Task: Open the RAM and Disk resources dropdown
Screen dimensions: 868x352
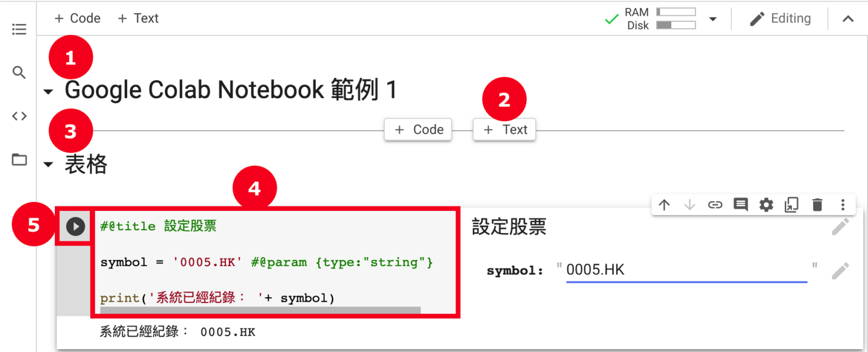Action: tap(713, 18)
